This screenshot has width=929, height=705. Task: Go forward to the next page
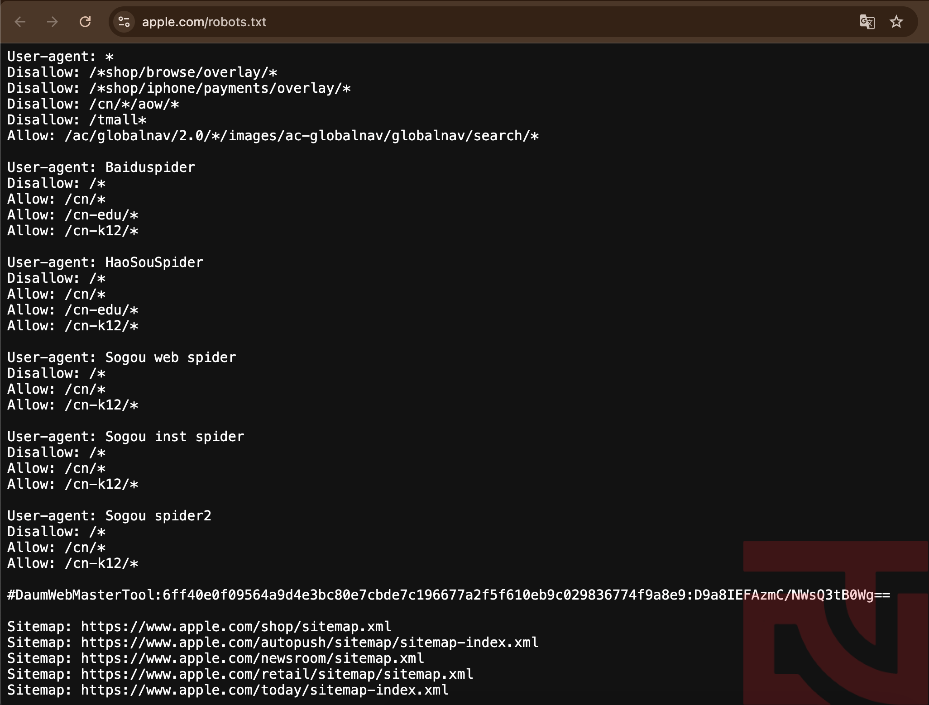[53, 22]
